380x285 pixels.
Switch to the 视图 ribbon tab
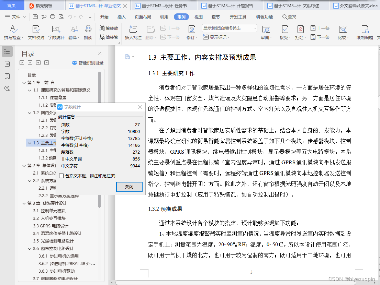199,17
